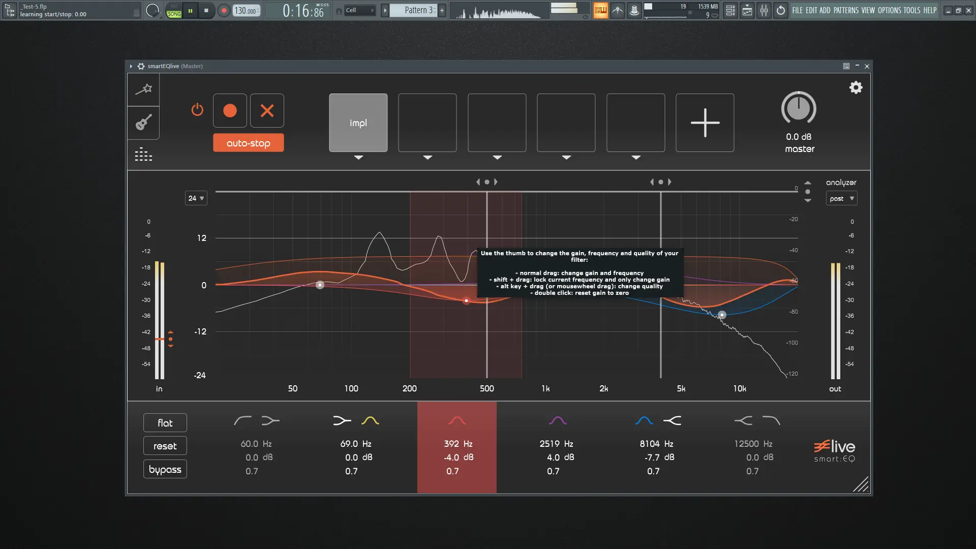This screenshot has width=976, height=549.
Task: Click the reset button
Action: point(165,446)
